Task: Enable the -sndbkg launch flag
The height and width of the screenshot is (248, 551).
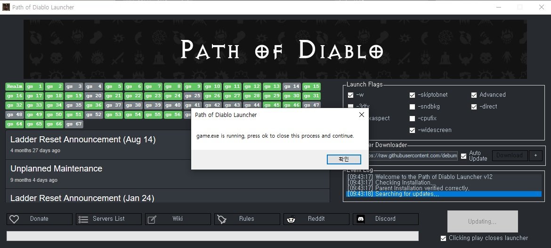Action: tap(412, 107)
